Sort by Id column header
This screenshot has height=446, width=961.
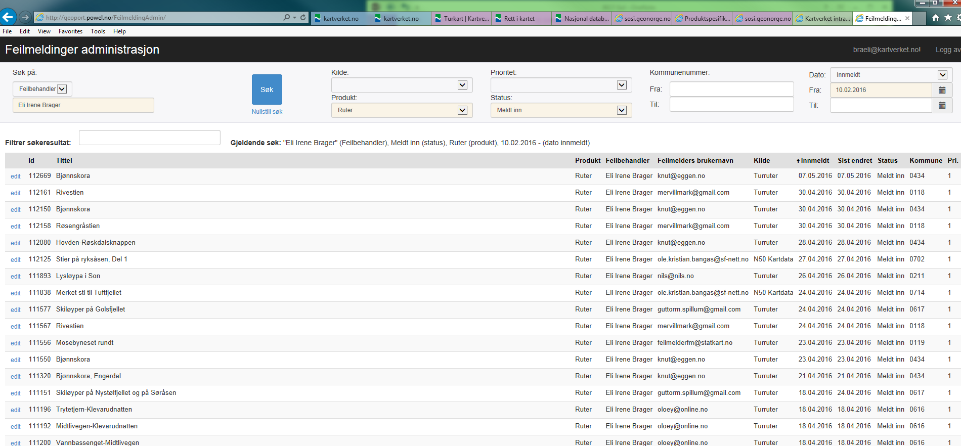coord(31,161)
